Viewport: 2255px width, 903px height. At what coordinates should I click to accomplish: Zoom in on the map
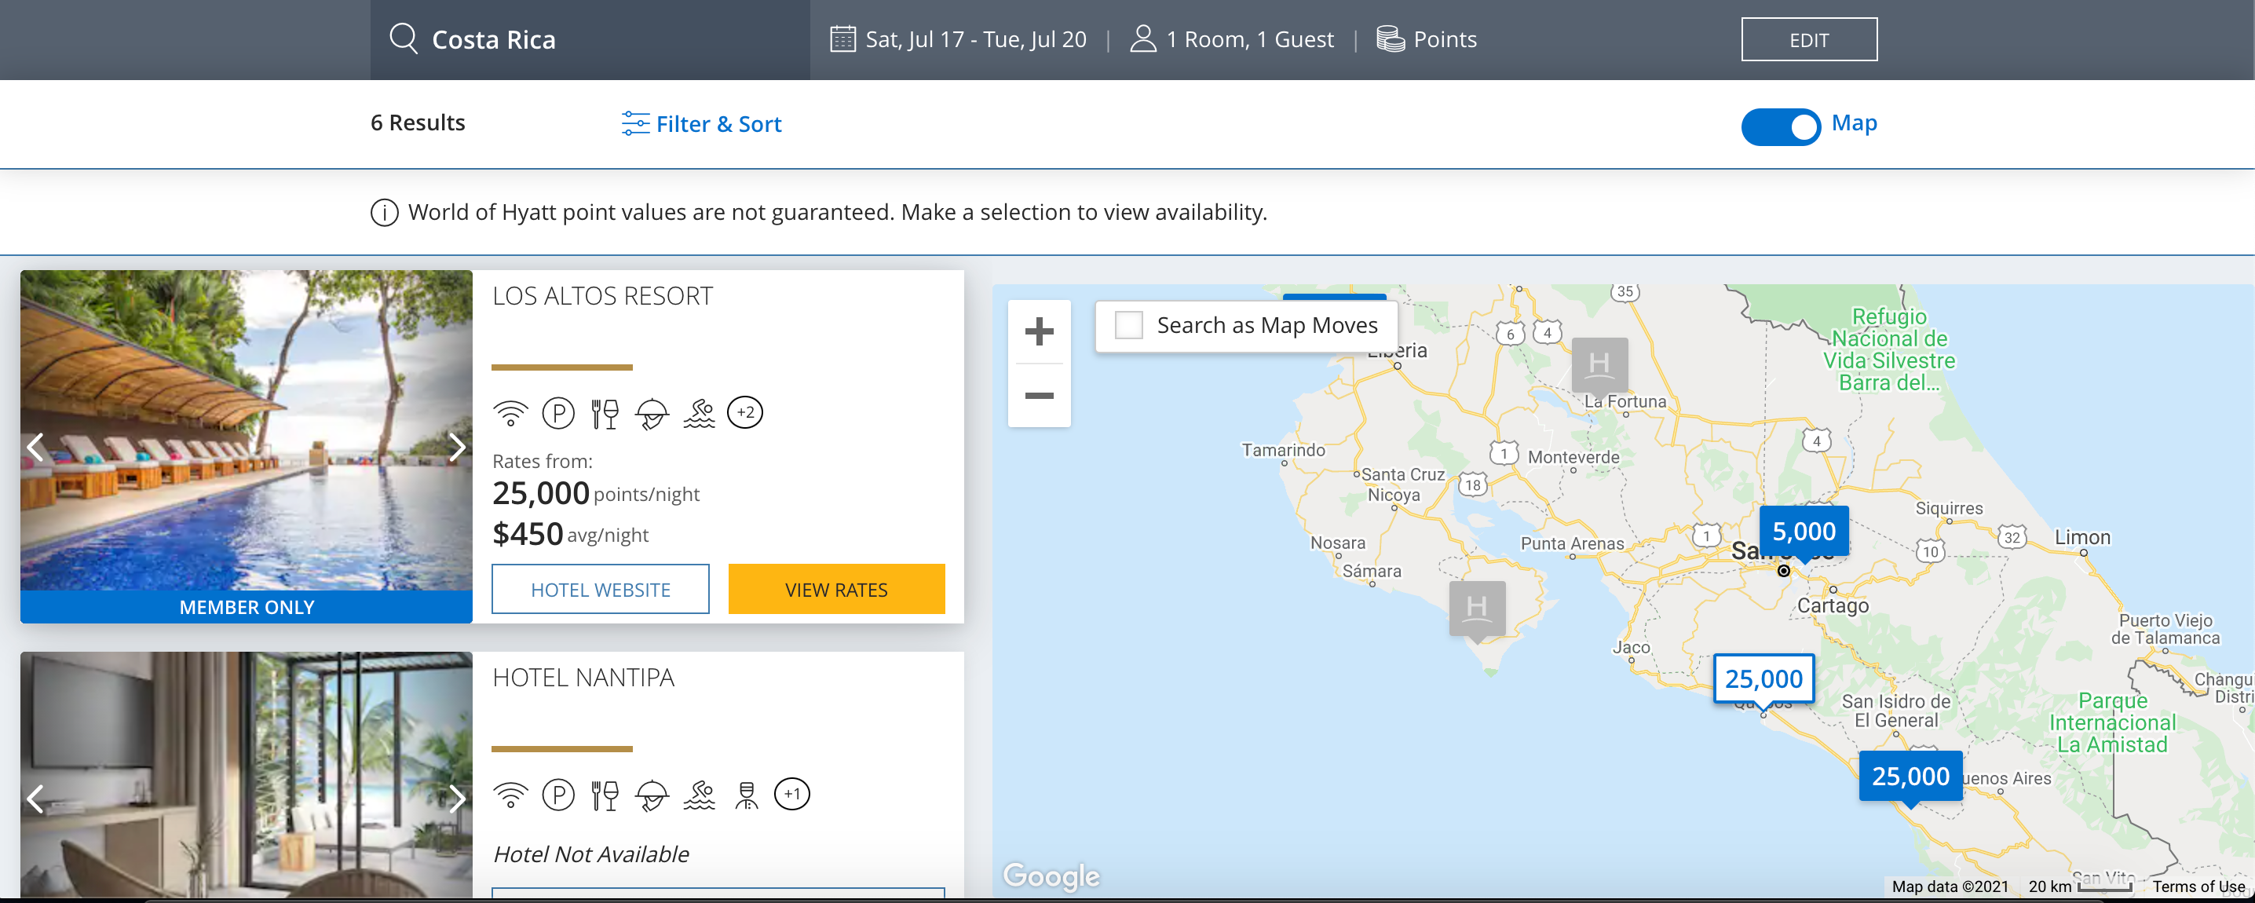[1039, 331]
